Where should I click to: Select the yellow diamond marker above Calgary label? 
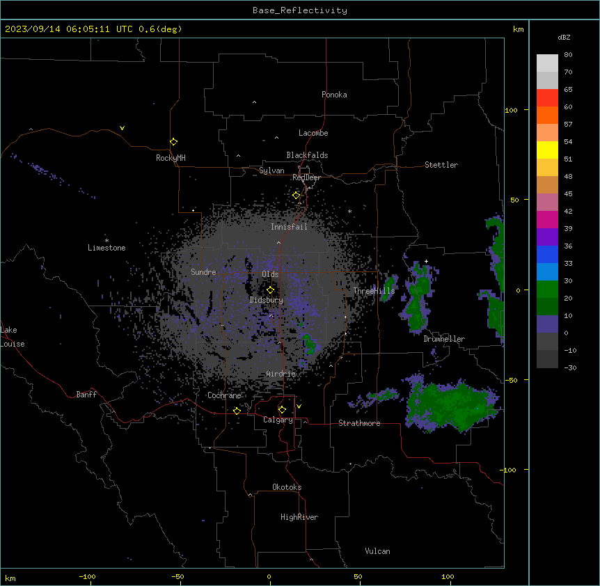click(282, 410)
